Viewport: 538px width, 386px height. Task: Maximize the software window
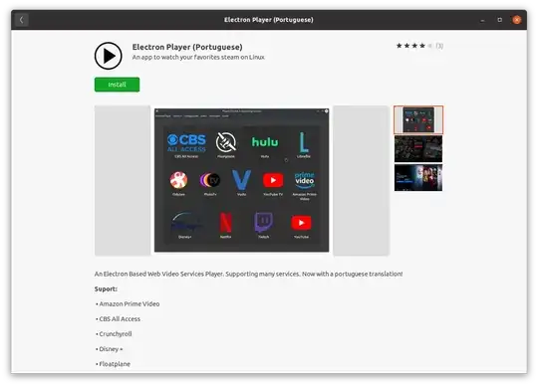pos(499,20)
